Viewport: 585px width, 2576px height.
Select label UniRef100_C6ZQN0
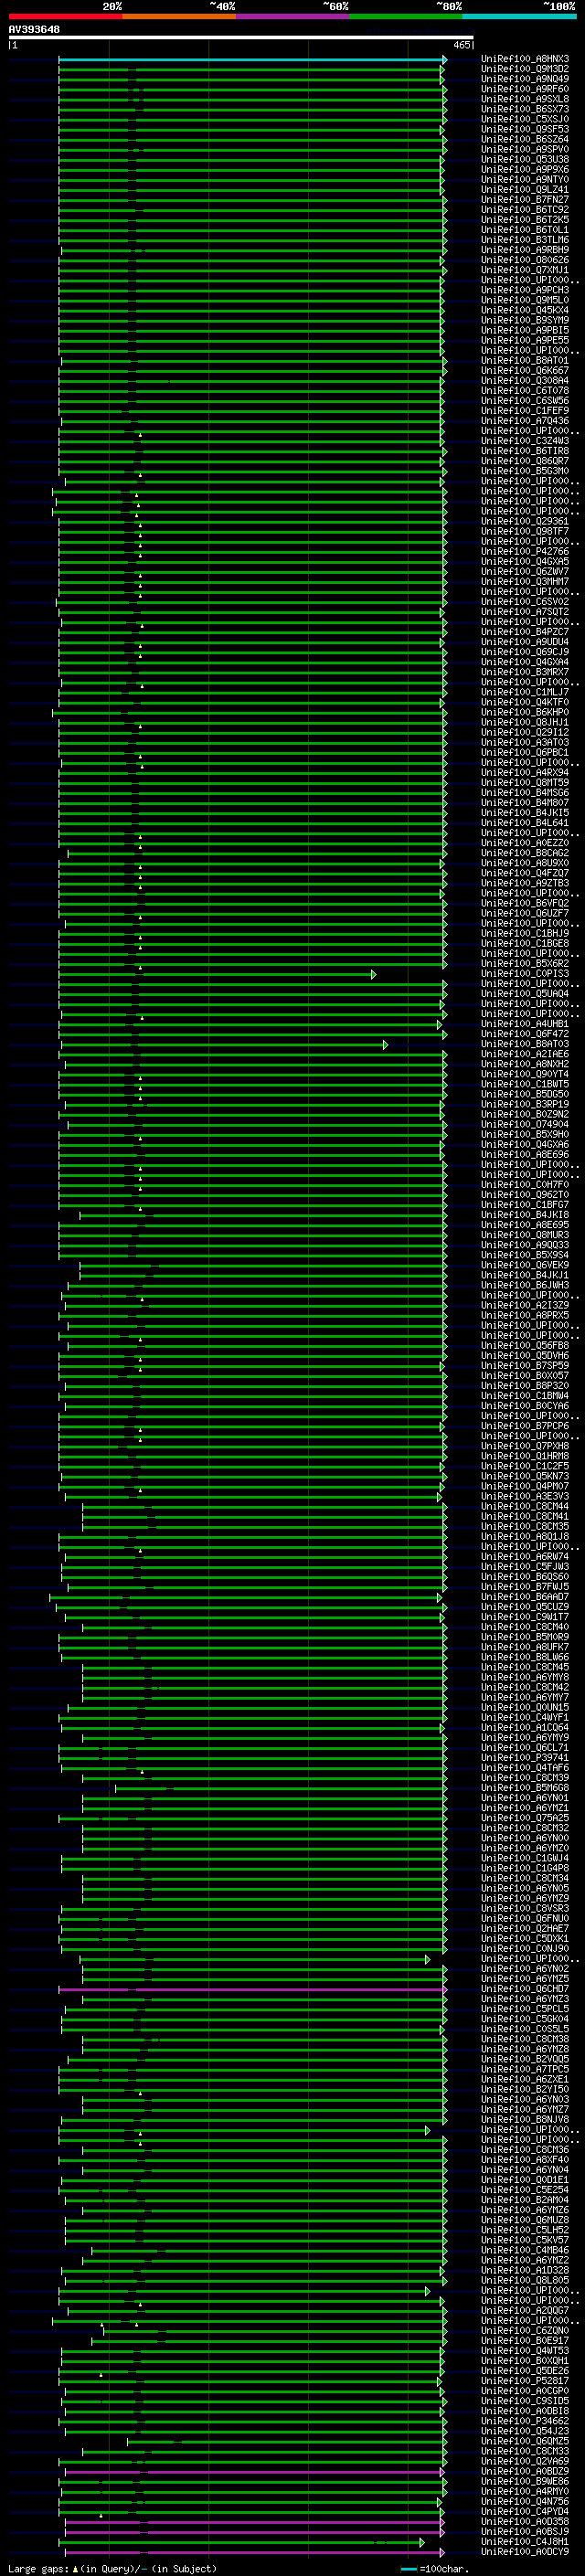pos(525,2330)
